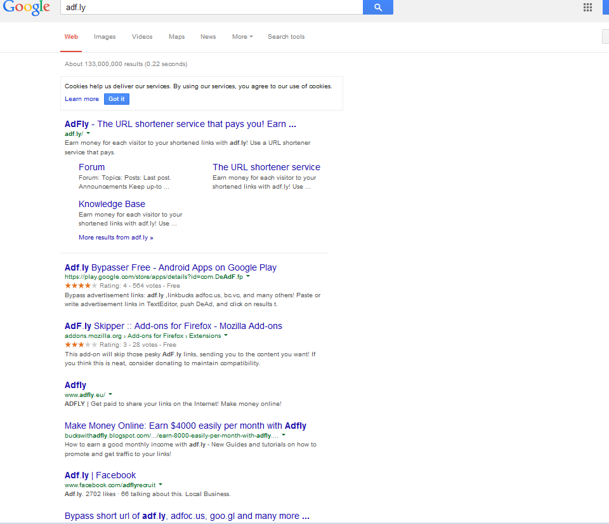Open the AdFly URL shortener result title
Viewport: 609px width, 524px height.
180,124
